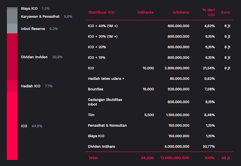Select the '8,46%' percentage cell
This screenshot has width=241, height=166.
[x=209, y=115]
